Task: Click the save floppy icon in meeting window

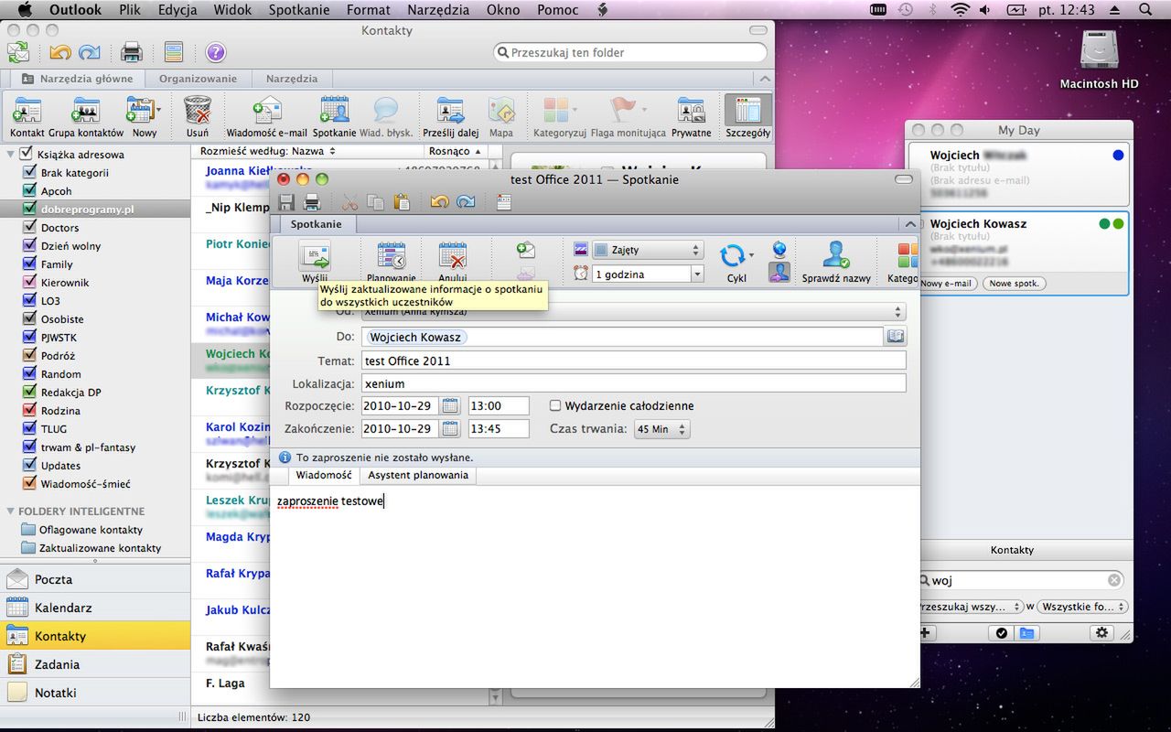Action: [x=286, y=202]
